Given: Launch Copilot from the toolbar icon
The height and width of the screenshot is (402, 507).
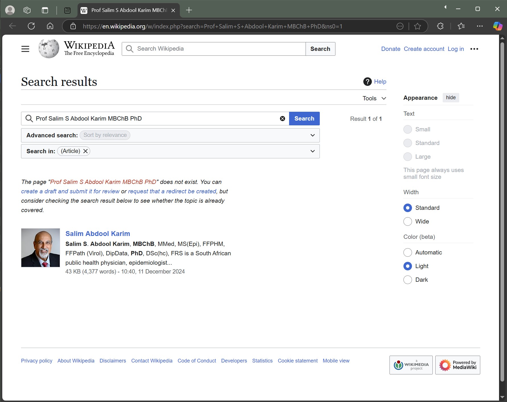Looking at the screenshot, I should (x=498, y=26).
